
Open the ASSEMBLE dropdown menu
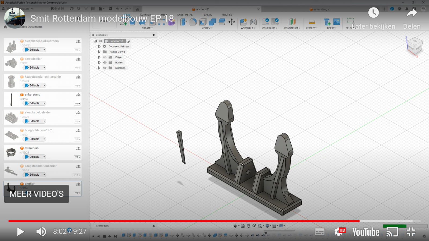tap(248, 28)
